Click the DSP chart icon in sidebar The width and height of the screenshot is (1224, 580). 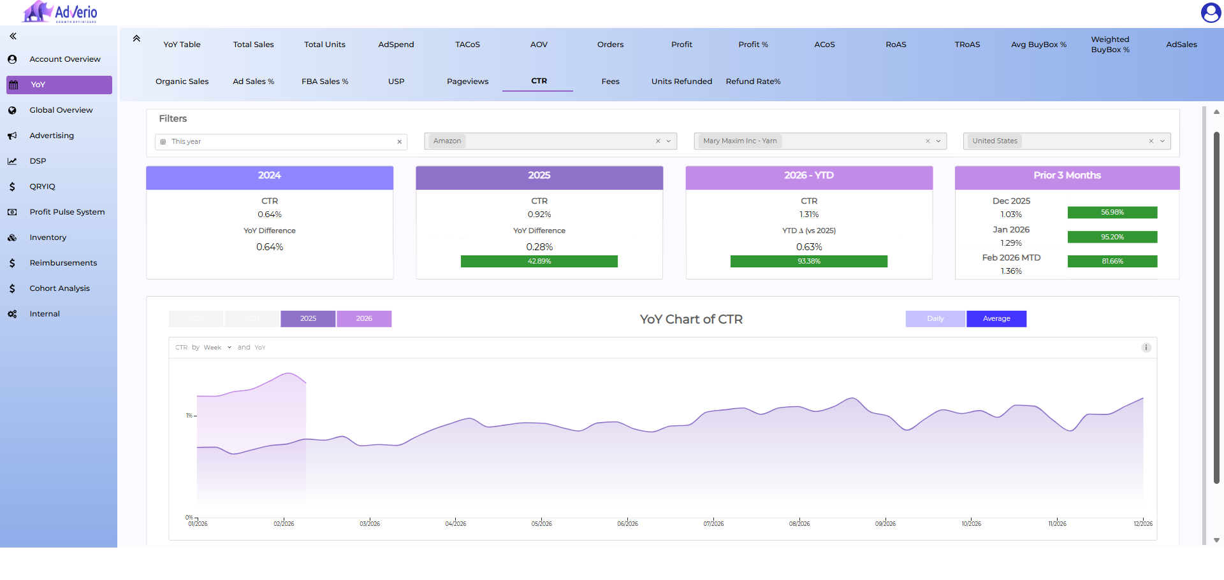(x=12, y=161)
